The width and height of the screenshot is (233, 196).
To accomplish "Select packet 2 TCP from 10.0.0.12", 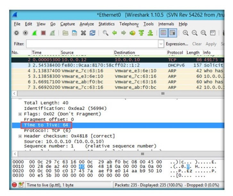I will 118,60.
